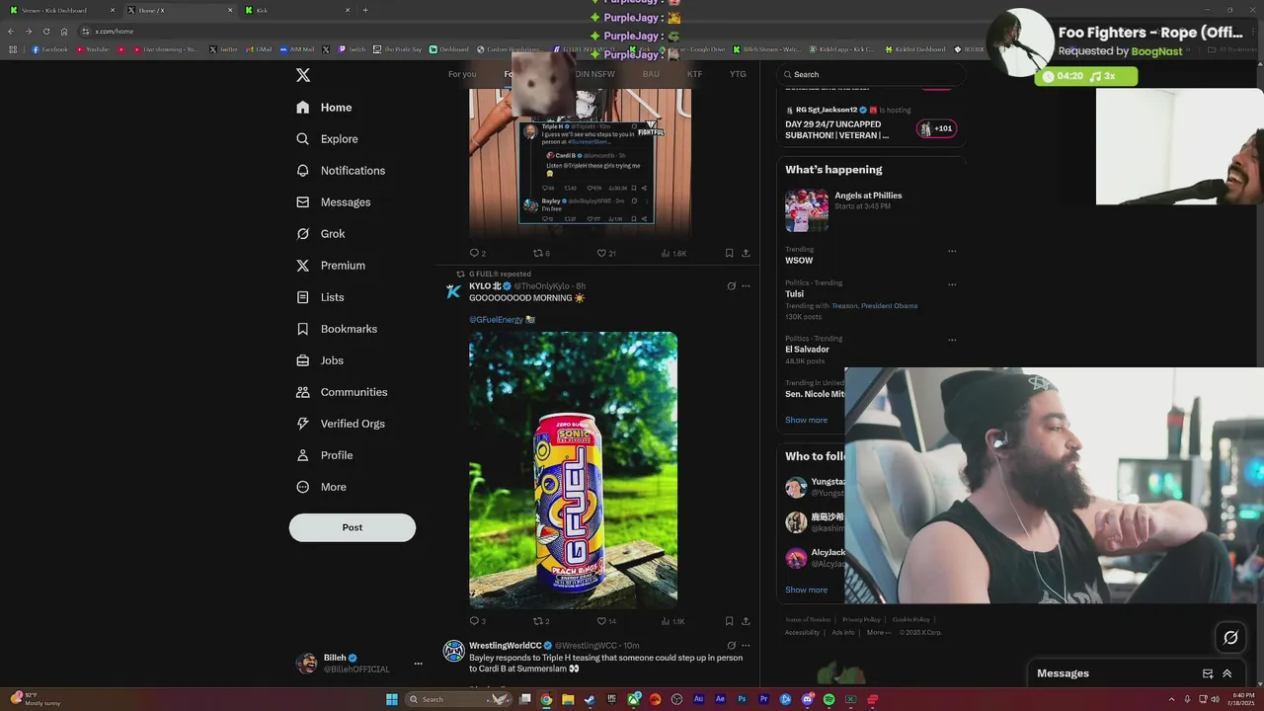
Task: Open account menu next to Billeh
Action: (418, 664)
